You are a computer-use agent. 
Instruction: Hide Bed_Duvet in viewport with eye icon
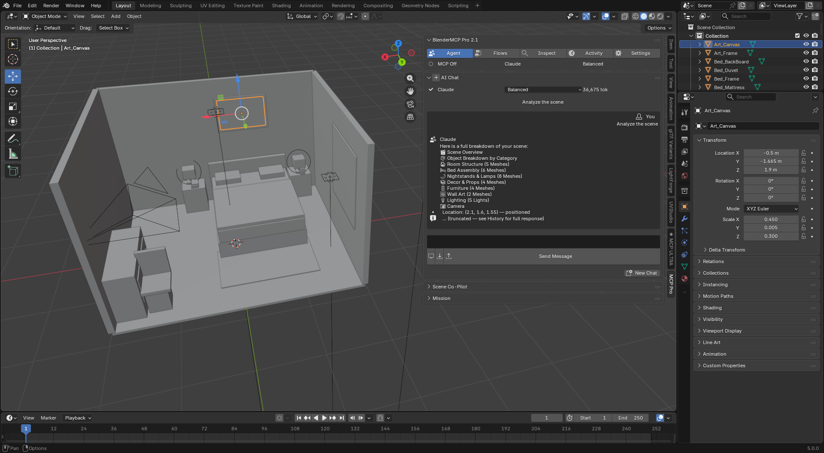click(806, 70)
